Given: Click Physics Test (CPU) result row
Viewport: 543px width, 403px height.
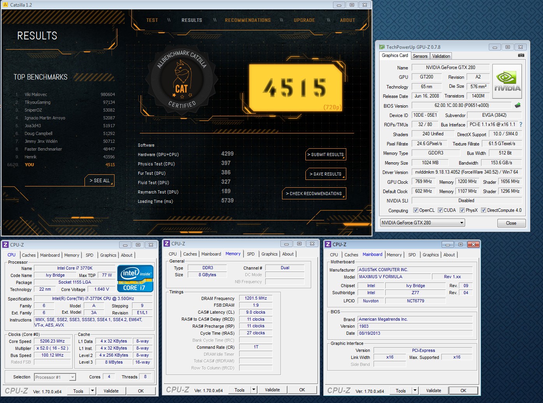Looking at the screenshot, I should point(185,163).
